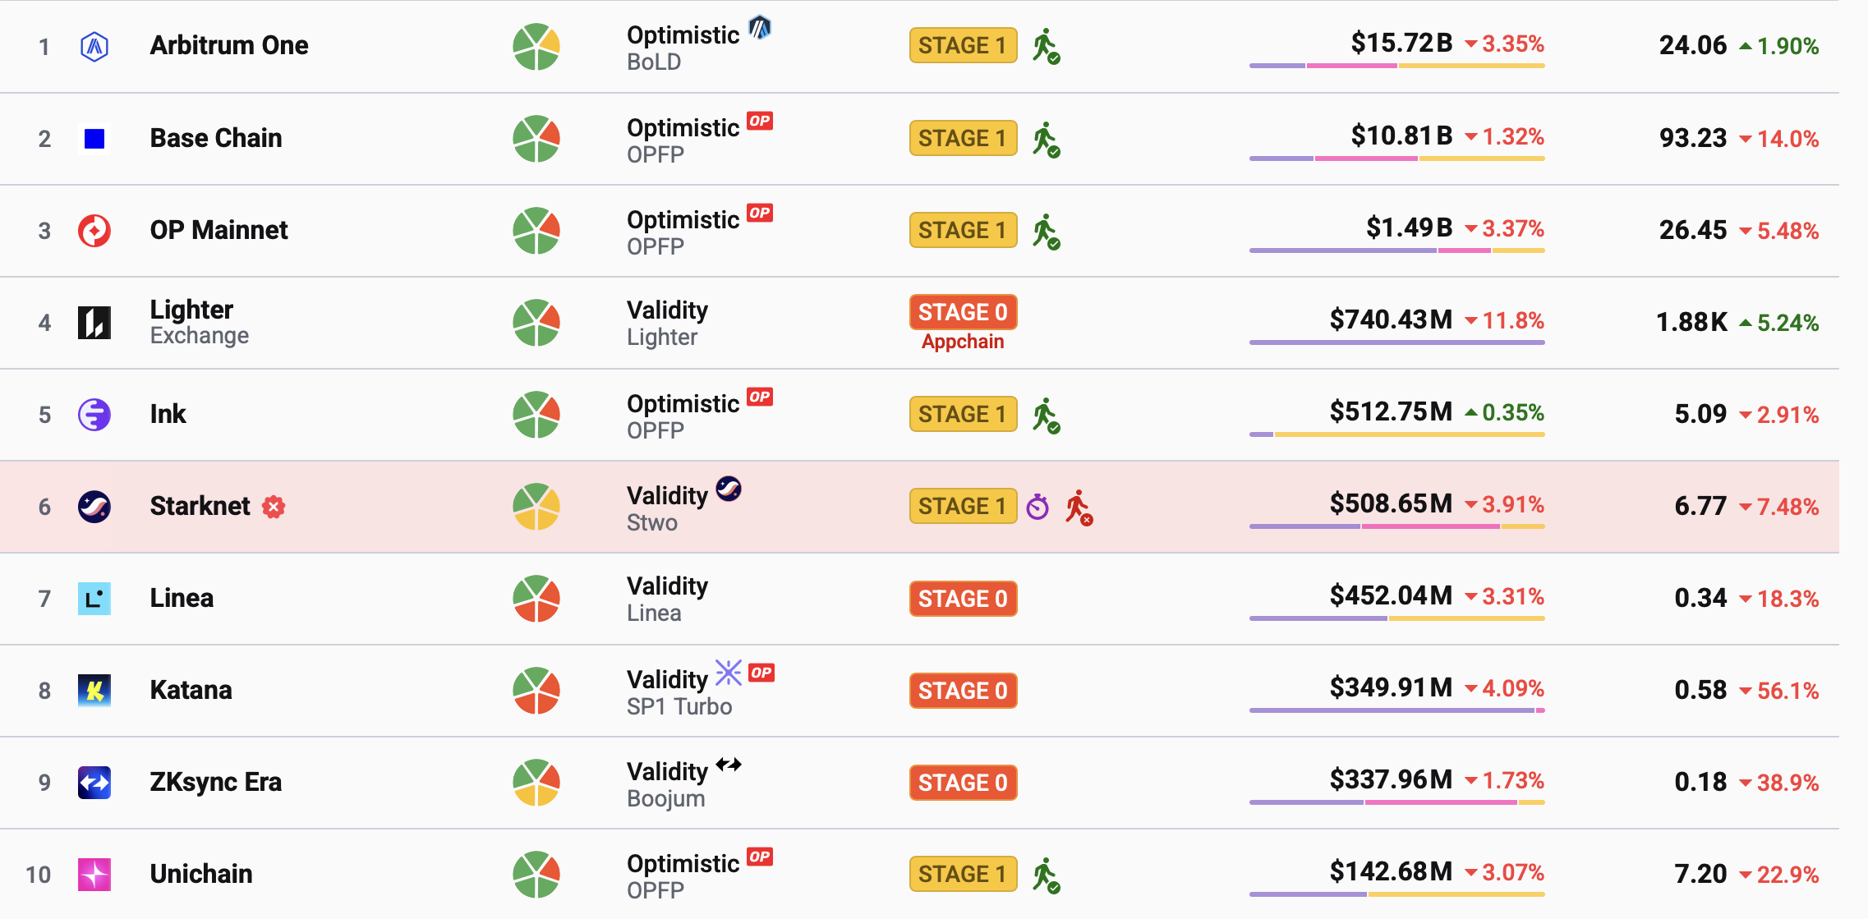The image size is (1868, 919).
Task: Click the ZKsync Era value breakdown bar
Action: click(x=1396, y=802)
